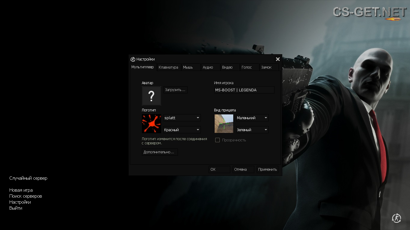Open the Маленький crosshair size dropdown
The height and width of the screenshot is (230, 410).
(252, 118)
